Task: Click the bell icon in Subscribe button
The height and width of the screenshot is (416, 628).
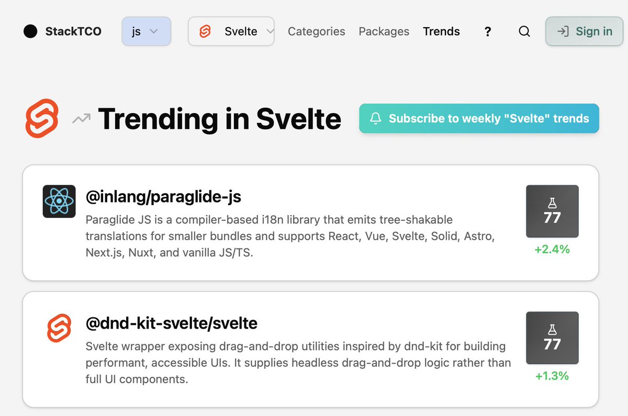Action: [375, 118]
